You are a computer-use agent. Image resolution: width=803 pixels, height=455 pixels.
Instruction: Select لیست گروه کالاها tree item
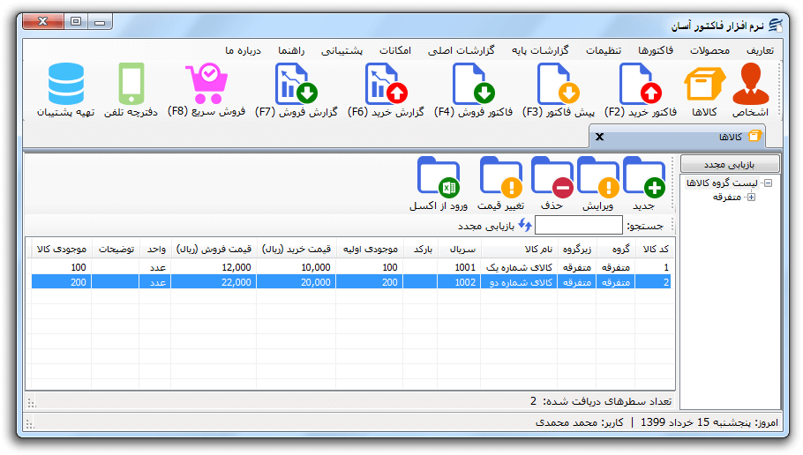pos(722,183)
